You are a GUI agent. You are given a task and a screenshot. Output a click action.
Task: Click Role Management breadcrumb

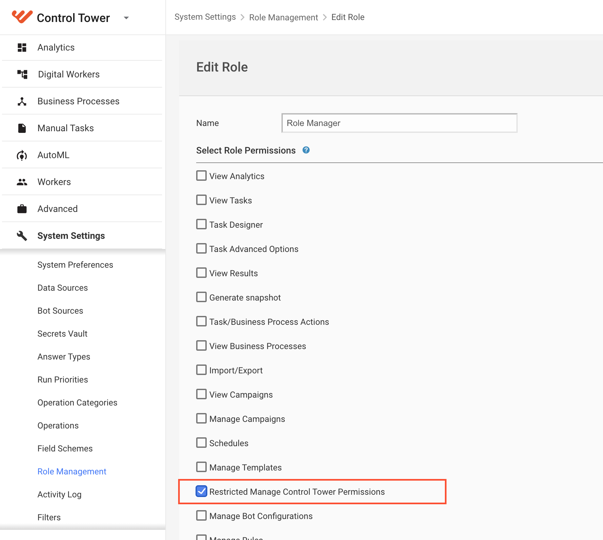tap(283, 17)
